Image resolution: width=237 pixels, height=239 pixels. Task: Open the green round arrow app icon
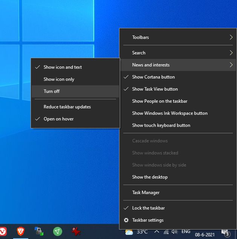point(58,231)
